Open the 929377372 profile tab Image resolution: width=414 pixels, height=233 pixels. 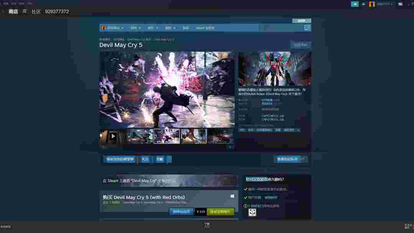(57, 12)
